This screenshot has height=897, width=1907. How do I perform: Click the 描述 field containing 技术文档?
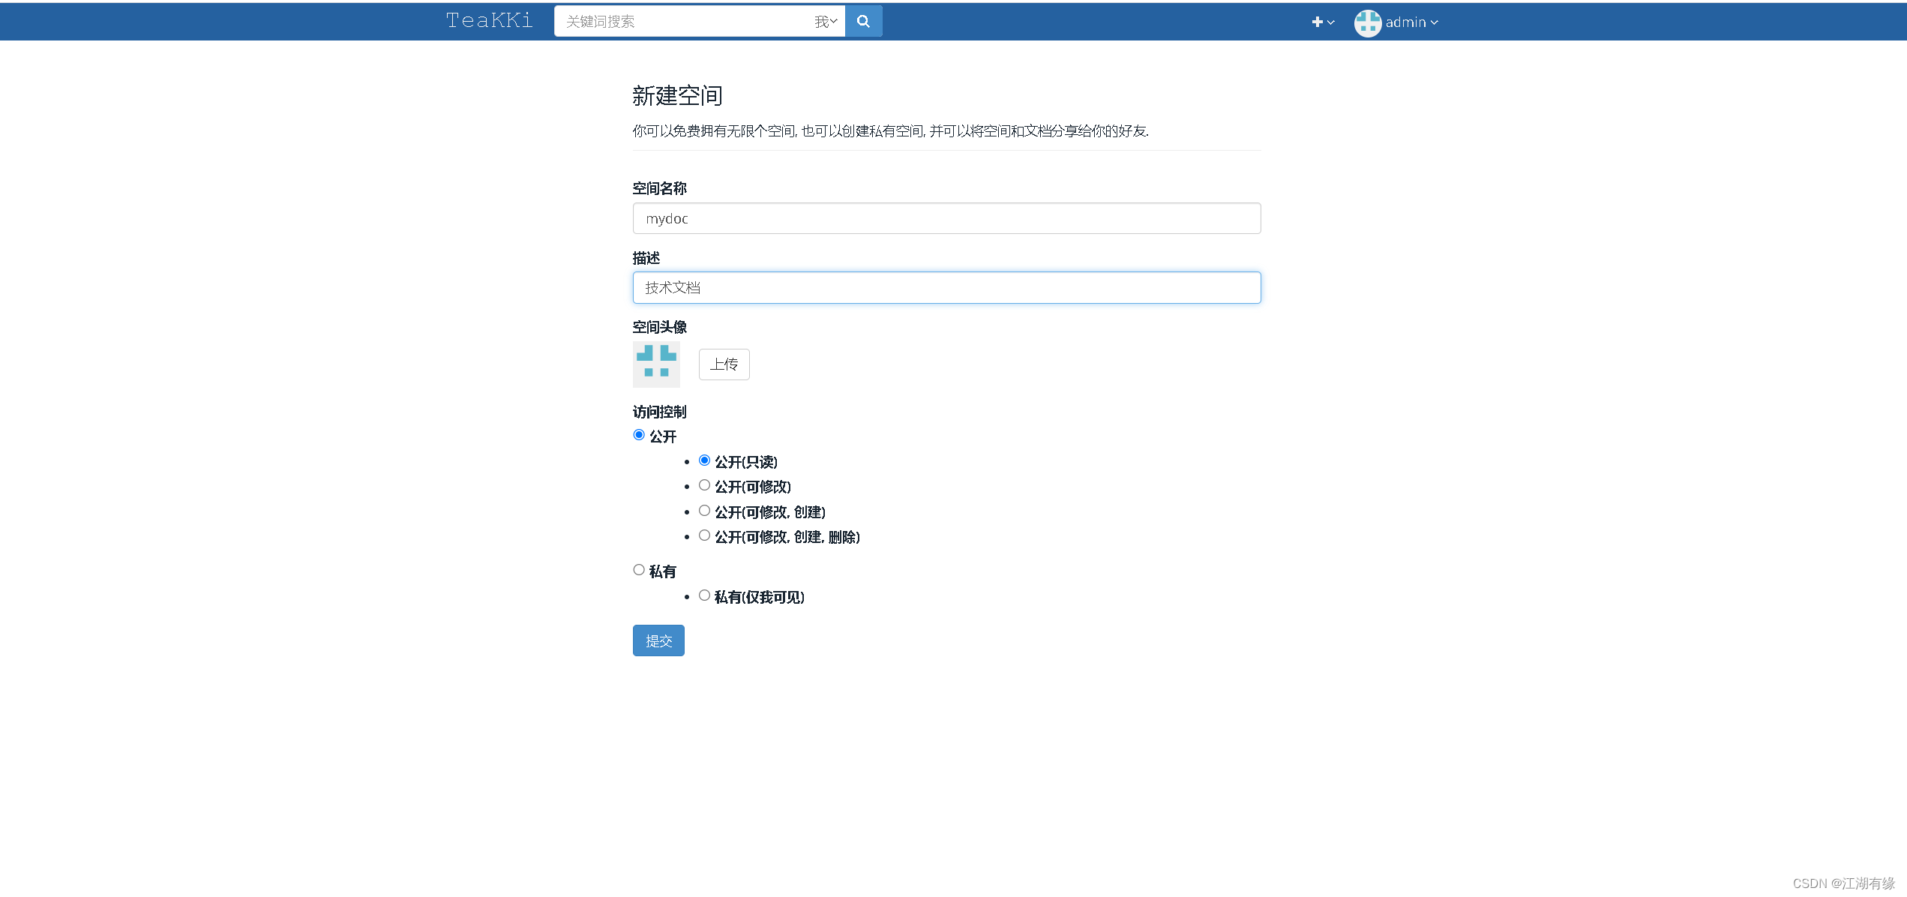pos(946,287)
